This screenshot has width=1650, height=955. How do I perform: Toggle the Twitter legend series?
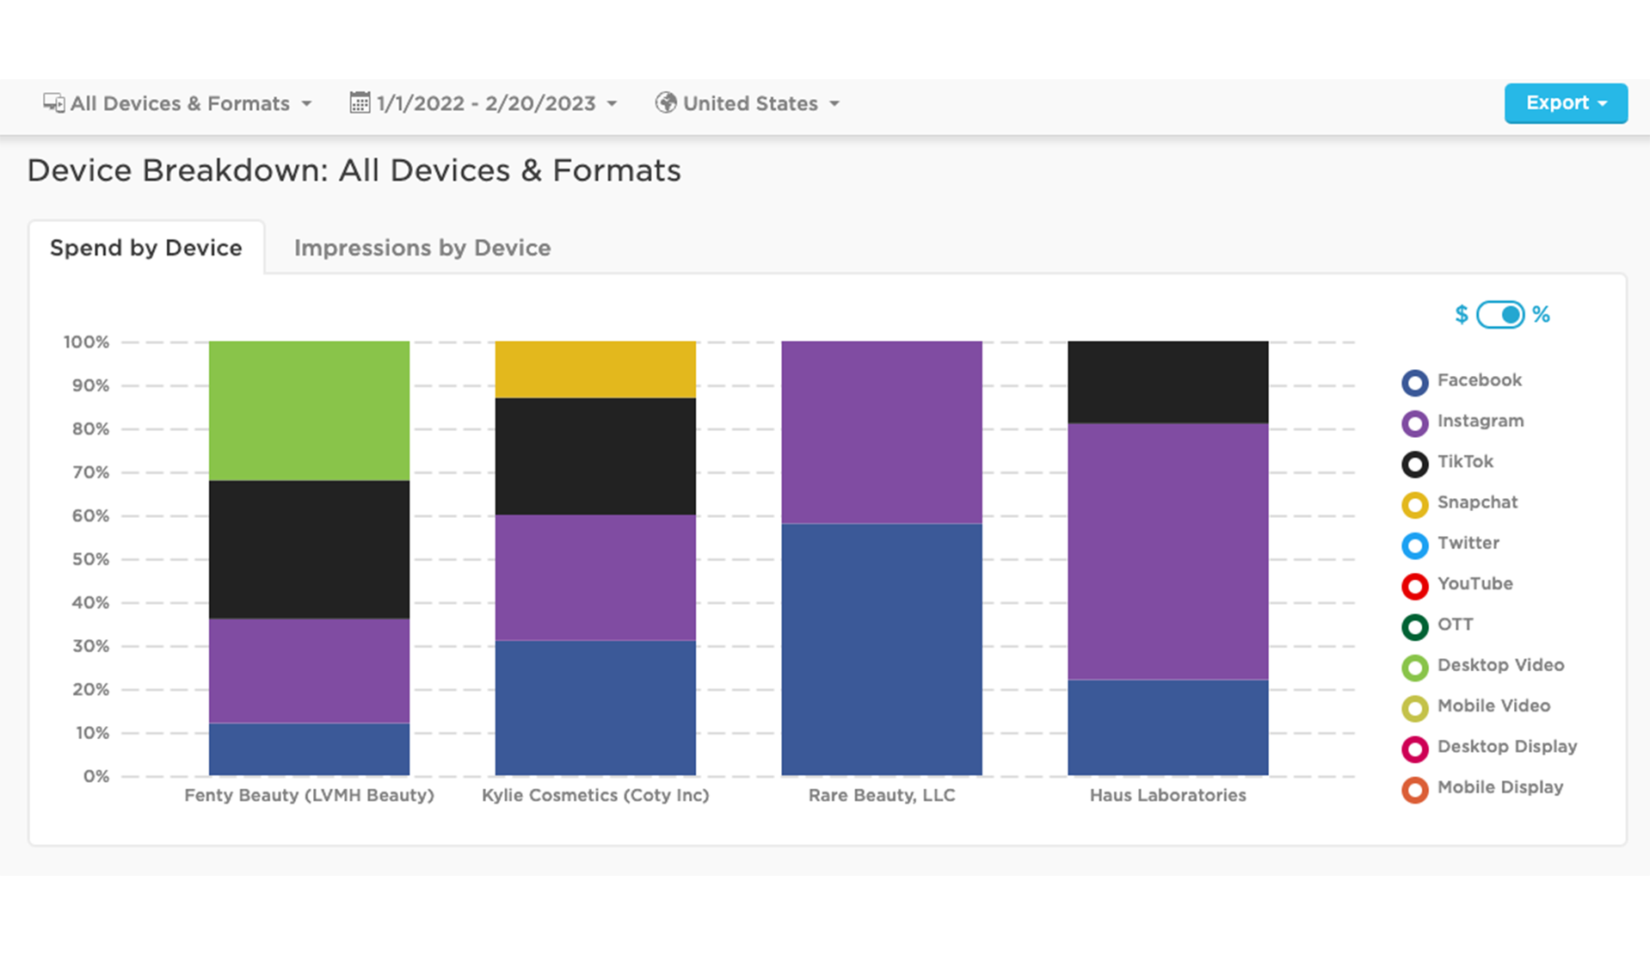pyautogui.click(x=1450, y=544)
